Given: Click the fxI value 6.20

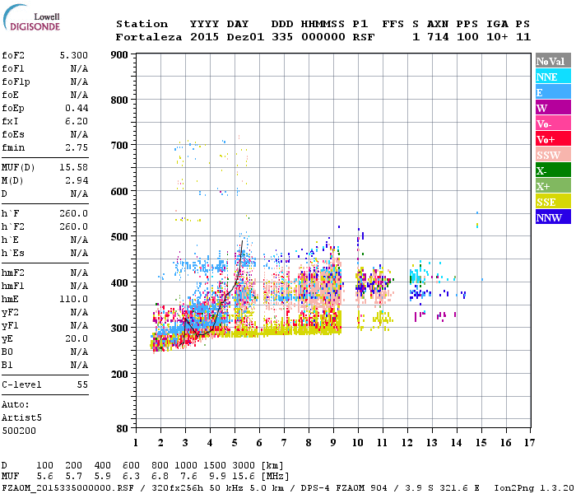Looking at the screenshot, I should pos(76,121).
